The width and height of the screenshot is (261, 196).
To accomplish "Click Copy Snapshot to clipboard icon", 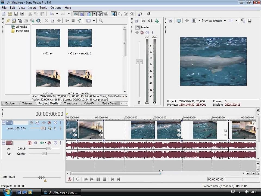I will tap(243, 21).
